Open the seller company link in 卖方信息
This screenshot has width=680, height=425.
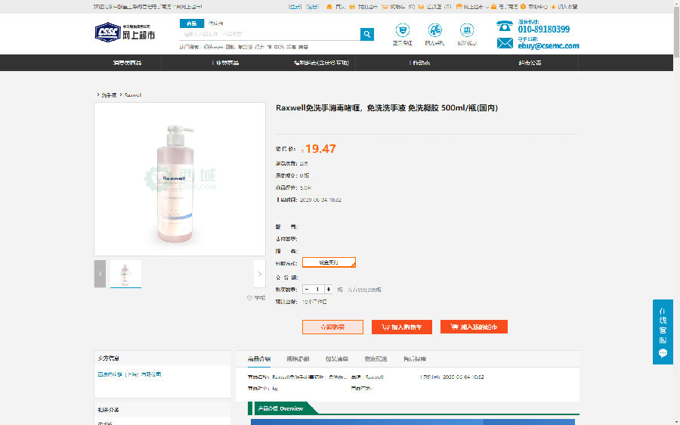tap(129, 374)
